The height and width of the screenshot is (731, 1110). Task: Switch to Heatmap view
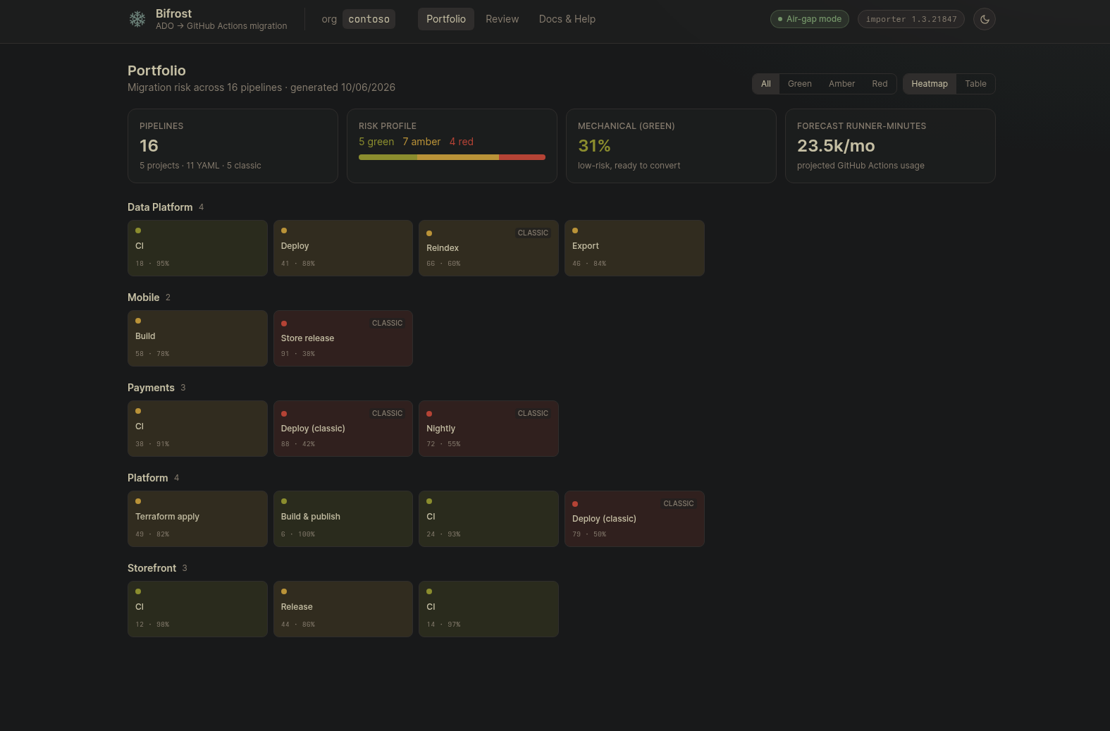pos(930,84)
